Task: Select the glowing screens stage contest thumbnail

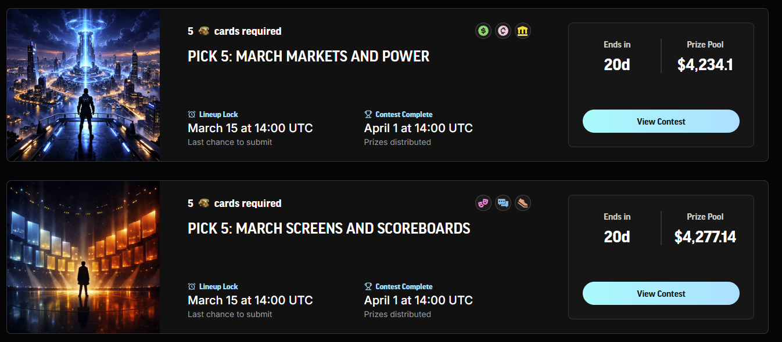Action: (x=83, y=257)
